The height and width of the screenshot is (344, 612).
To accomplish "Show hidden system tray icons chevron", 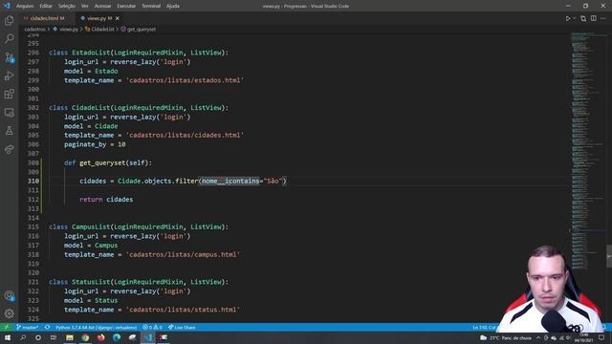I will [x=538, y=337].
